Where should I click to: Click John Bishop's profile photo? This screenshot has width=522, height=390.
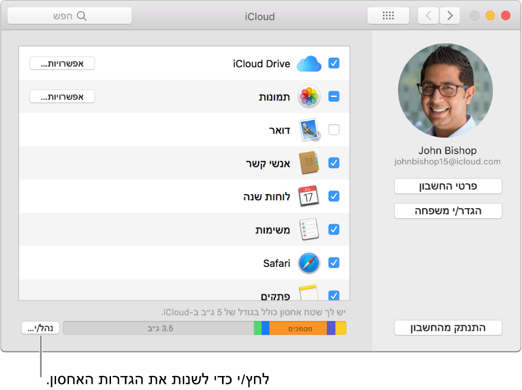447,90
